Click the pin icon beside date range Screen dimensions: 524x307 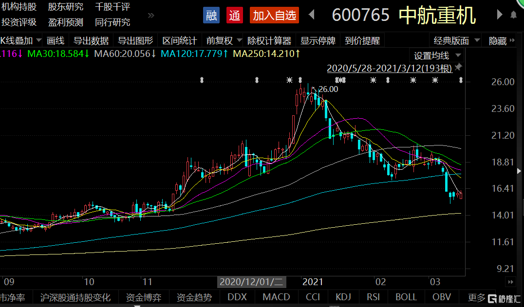(458, 67)
